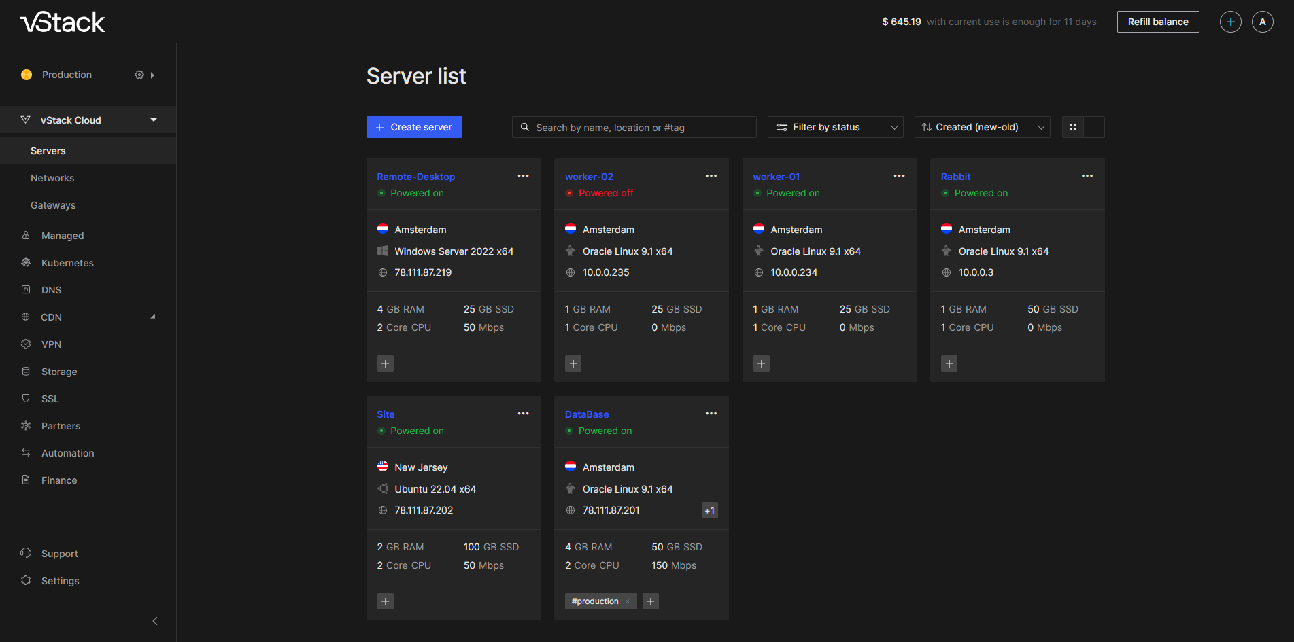Click Rabbit IP address 10.0.0.3

pos(976,272)
